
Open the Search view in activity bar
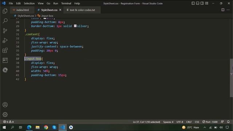point(5,21)
